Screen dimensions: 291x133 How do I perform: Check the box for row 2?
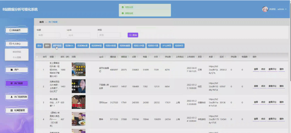37,87
